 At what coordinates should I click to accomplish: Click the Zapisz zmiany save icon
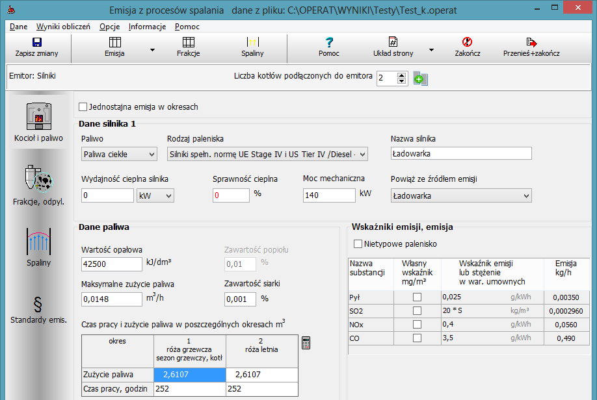coord(37,42)
